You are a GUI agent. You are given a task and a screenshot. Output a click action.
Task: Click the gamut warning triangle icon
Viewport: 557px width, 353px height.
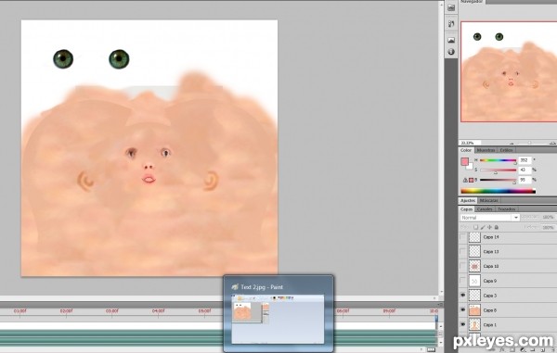point(465,180)
